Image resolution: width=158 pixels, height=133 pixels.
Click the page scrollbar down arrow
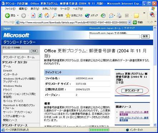pyautogui.click(x=155, y=124)
